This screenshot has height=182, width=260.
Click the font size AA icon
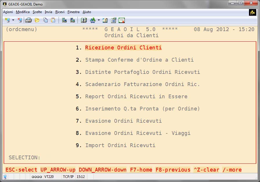(x=93, y=20)
